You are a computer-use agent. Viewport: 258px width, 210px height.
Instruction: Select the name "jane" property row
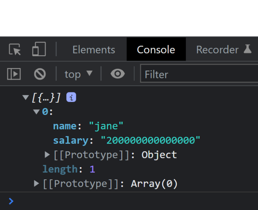(88, 126)
